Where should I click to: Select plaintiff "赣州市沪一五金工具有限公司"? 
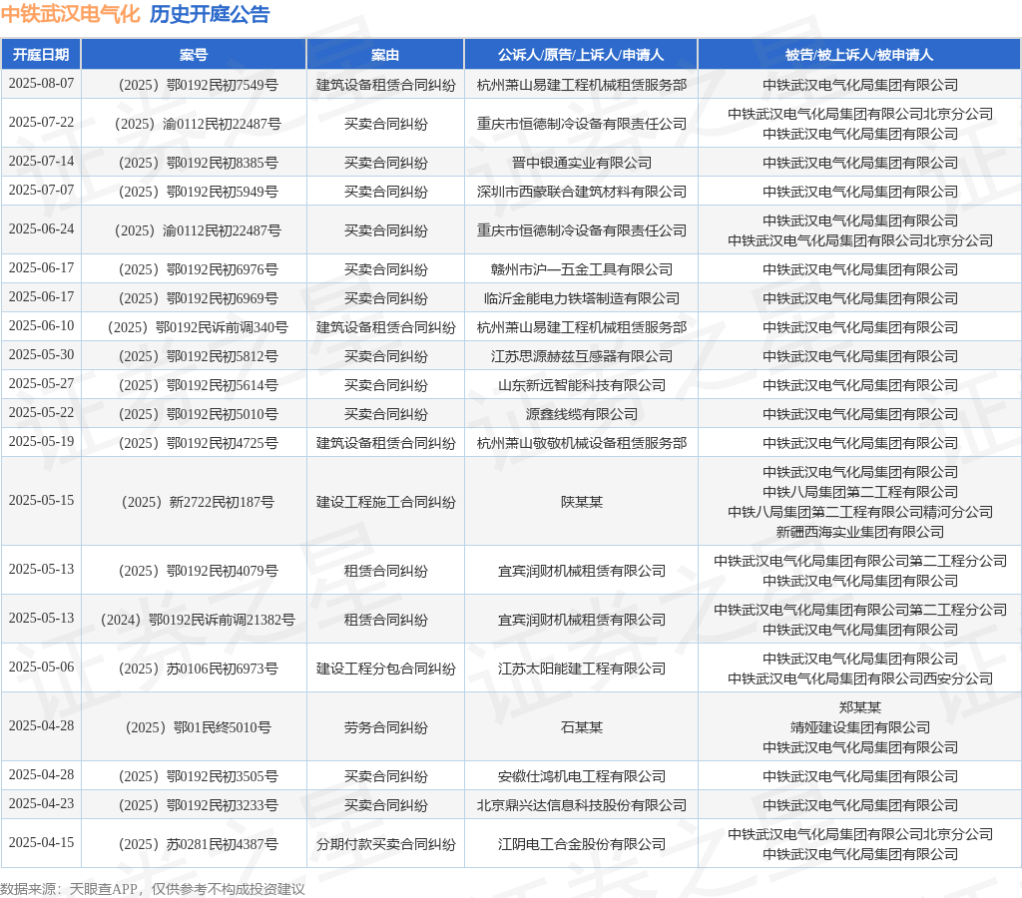click(582, 269)
